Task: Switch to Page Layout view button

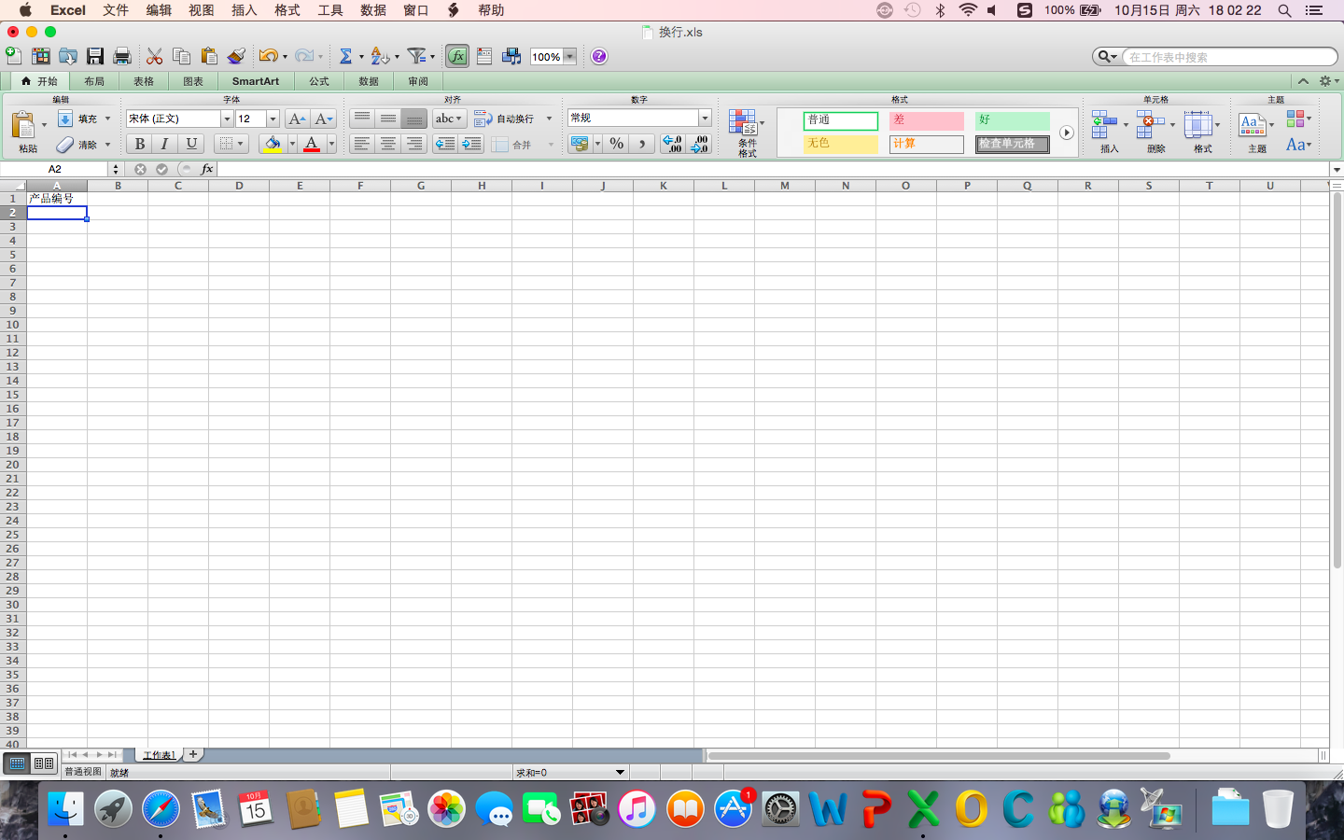Action: tap(44, 763)
